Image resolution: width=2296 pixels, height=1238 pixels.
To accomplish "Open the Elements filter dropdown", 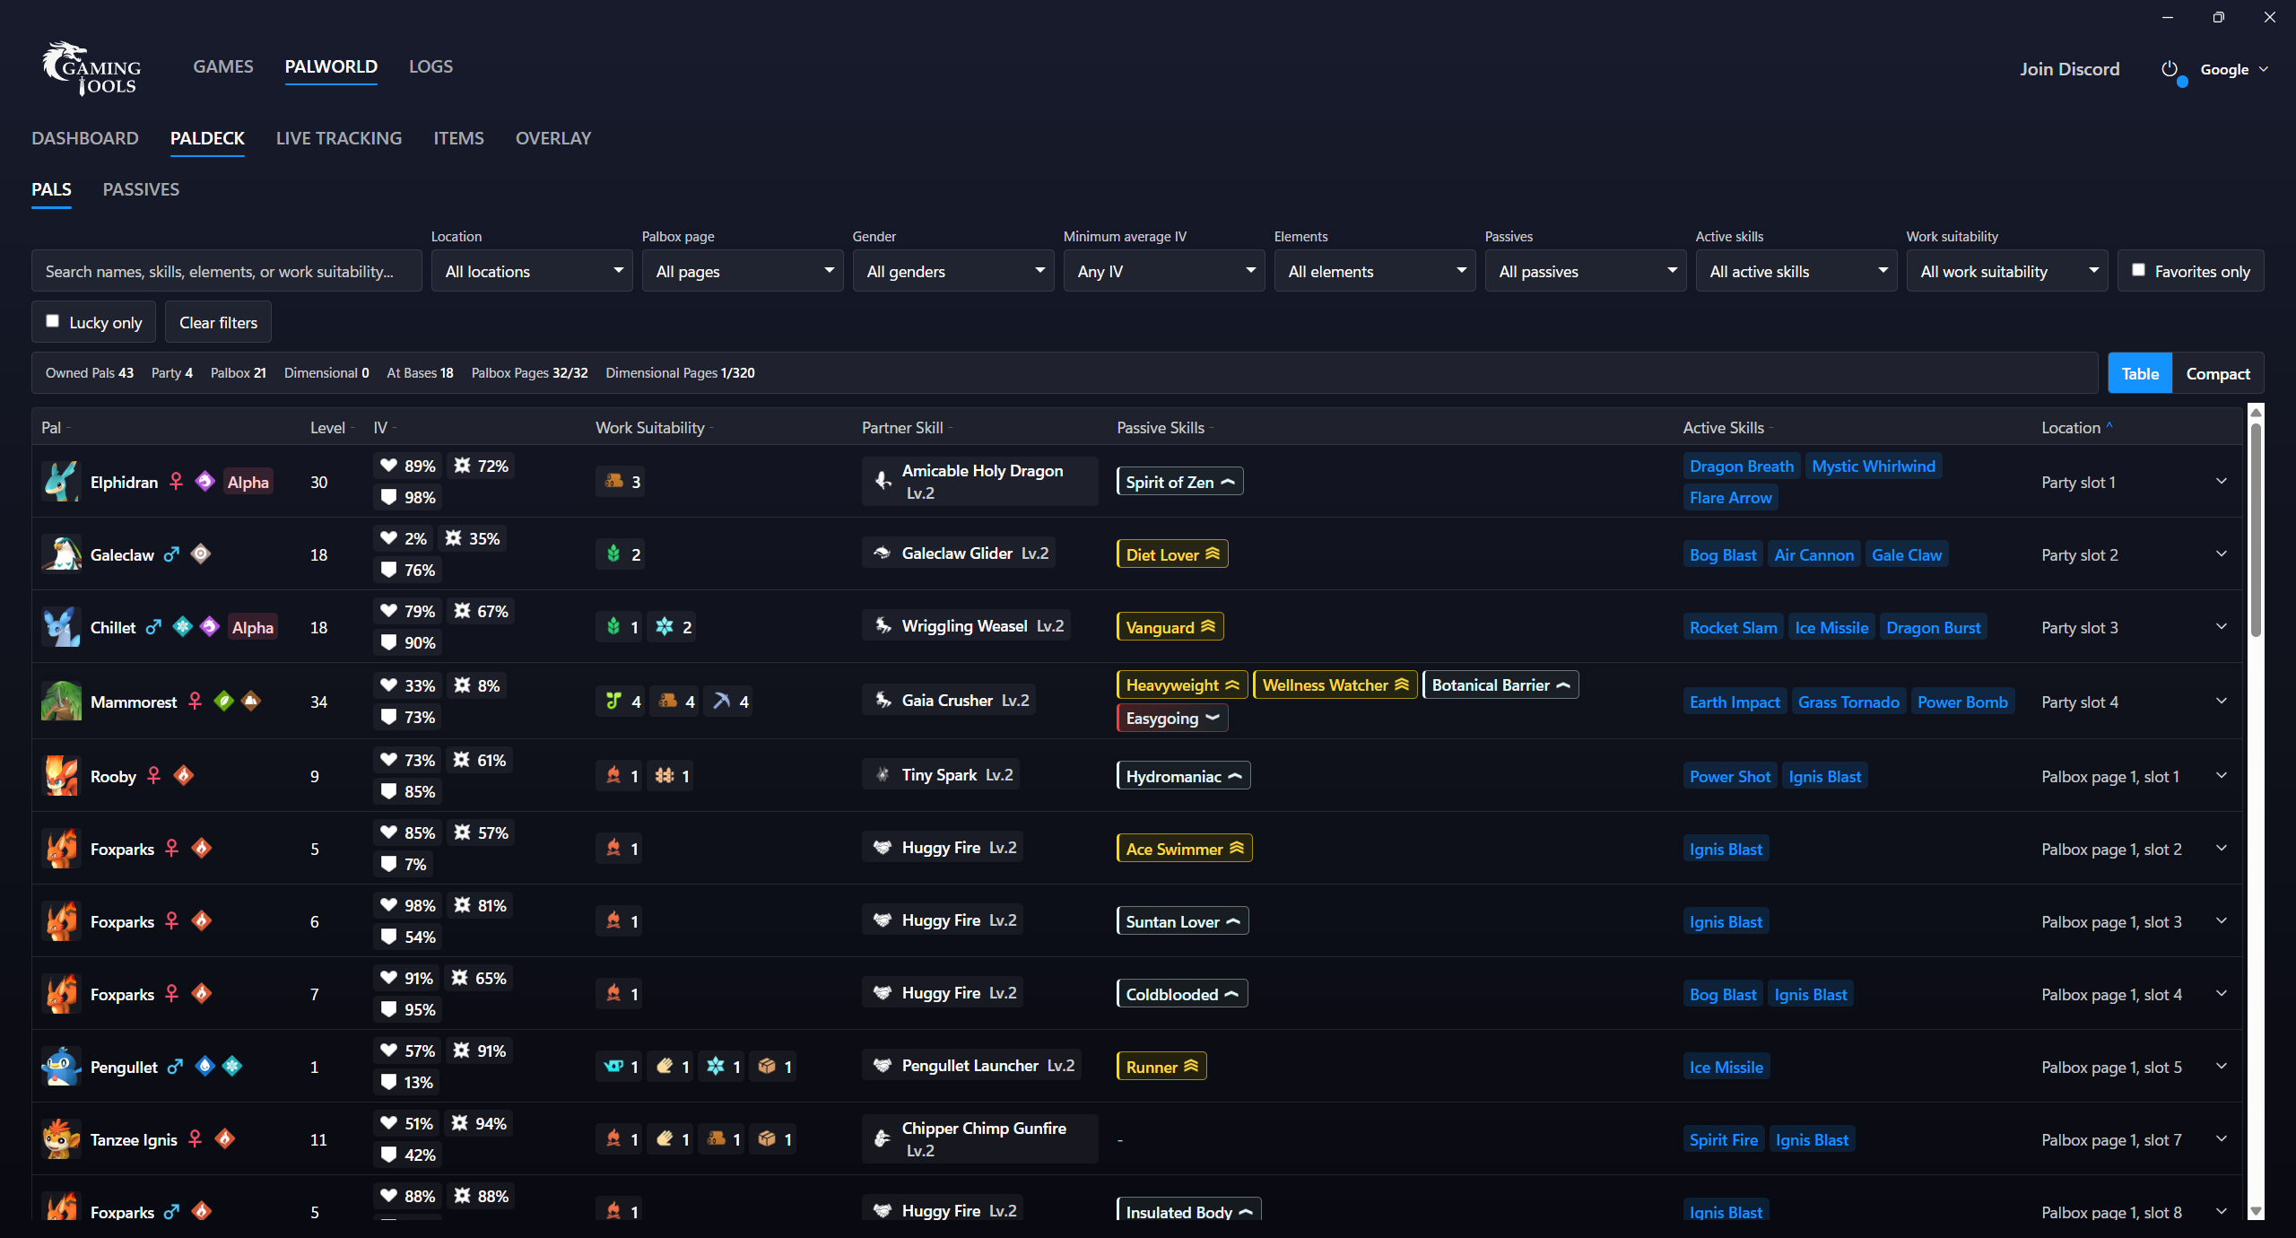I will 1375,271.
